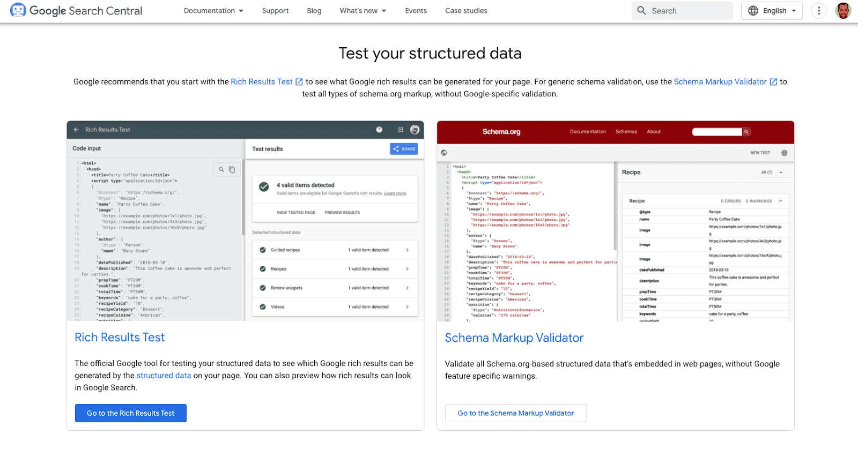
Task: Click NEW TEST in validator screenshot
Action: [760, 153]
